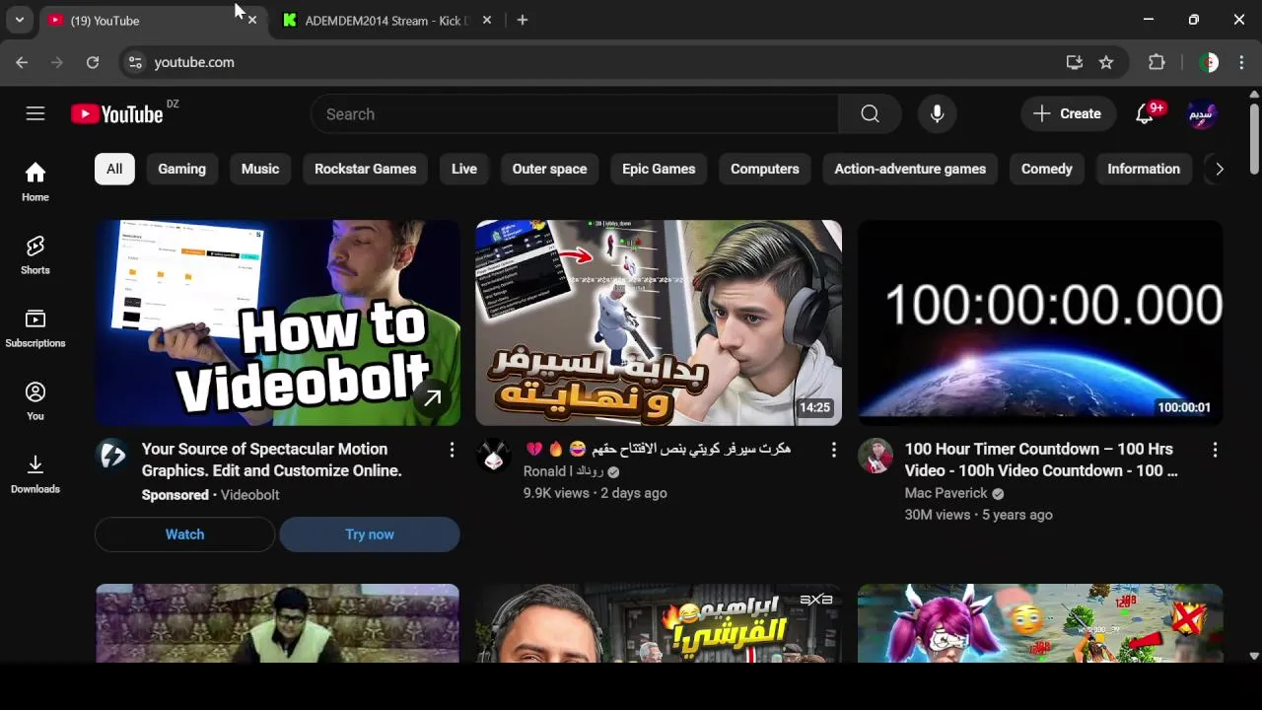Start voice search with microphone icon
The width and height of the screenshot is (1262, 710).
click(x=938, y=114)
